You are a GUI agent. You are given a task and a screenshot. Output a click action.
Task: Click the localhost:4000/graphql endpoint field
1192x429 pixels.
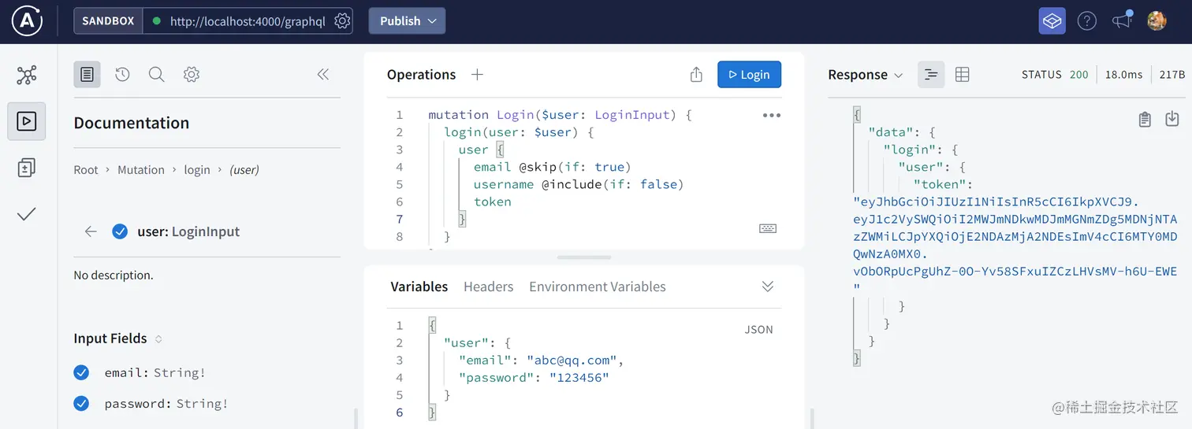(248, 21)
